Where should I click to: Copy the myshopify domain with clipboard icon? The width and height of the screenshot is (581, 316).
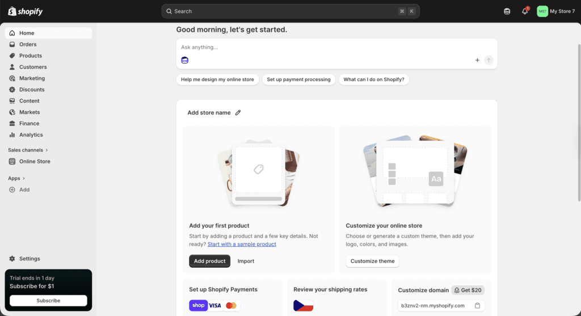pyautogui.click(x=477, y=306)
